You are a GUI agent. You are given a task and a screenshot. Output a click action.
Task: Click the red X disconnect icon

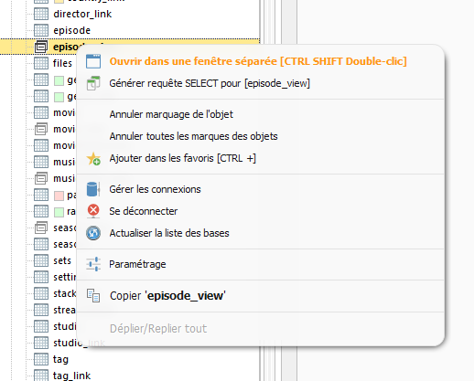click(x=93, y=211)
